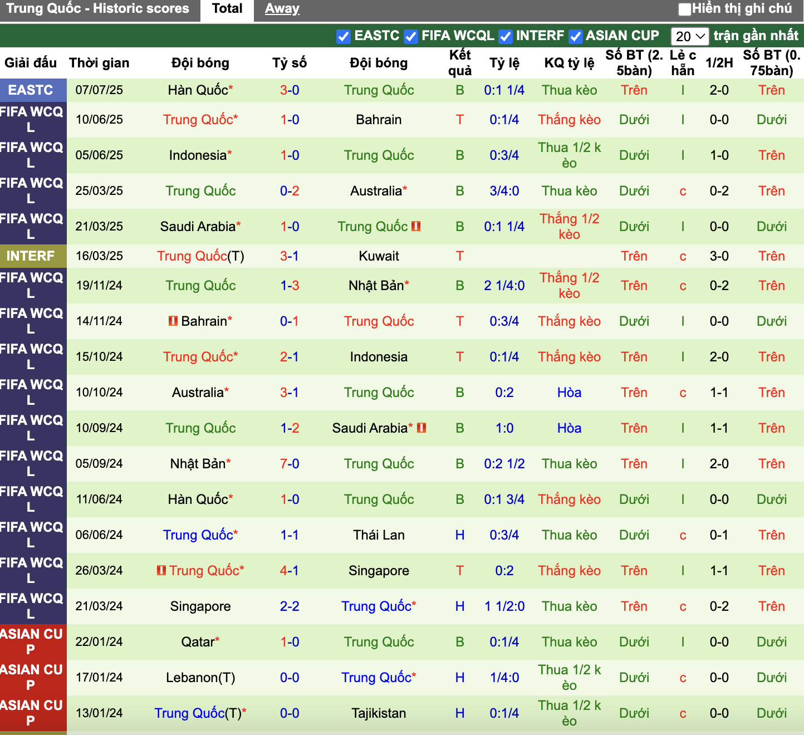Click the Tỷ lệ column header
Screen dimensions: 804x735
click(504, 63)
